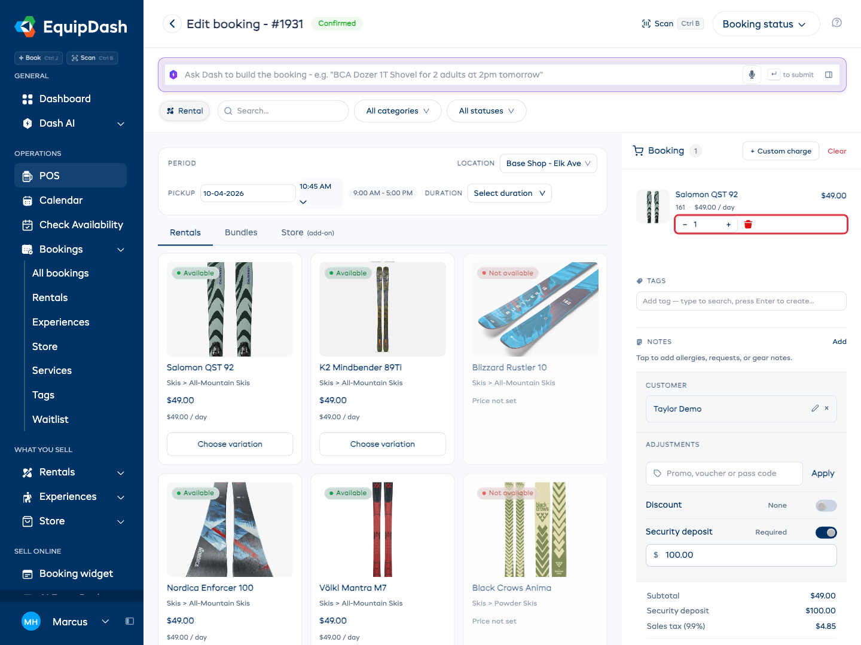Image resolution: width=861 pixels, height=645 pixels.
Task: Open the All categories filter
Action: pos(398,111)
